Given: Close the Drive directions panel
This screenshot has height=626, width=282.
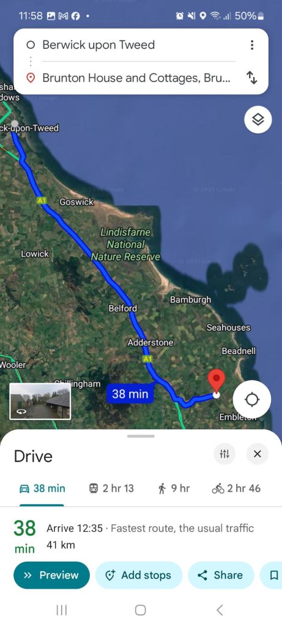Looking at the screenshot, I should click(x=258, y=454).
